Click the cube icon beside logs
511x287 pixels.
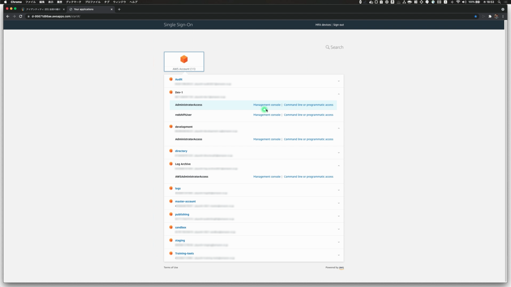click(171, 188)
